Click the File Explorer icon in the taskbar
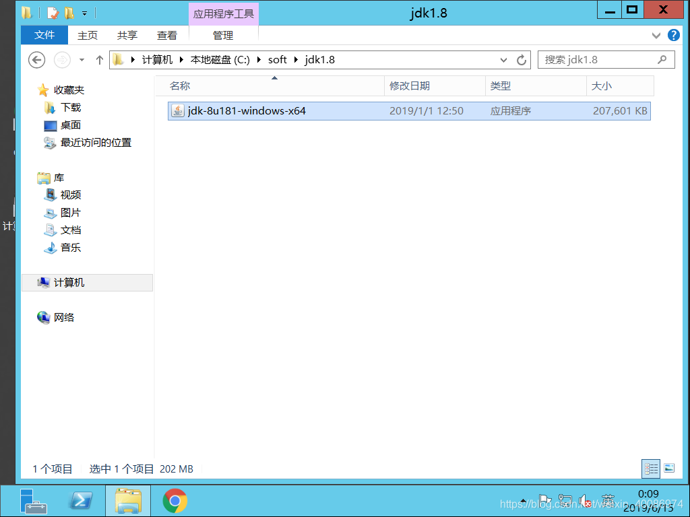 pos(127,501)
